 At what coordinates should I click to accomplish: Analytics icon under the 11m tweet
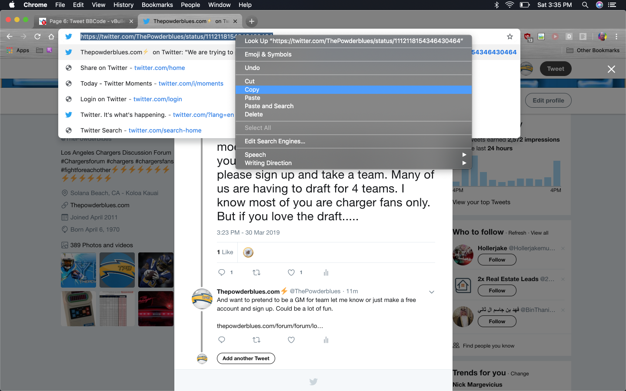(326, 340)
